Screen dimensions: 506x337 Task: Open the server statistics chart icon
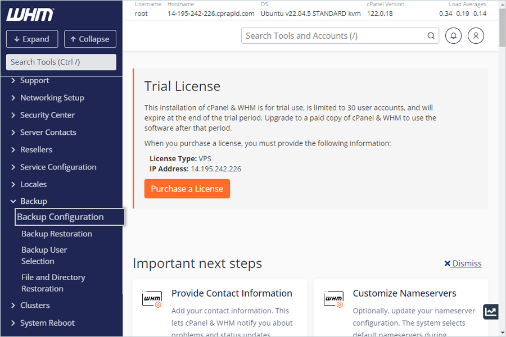point(490,312)
